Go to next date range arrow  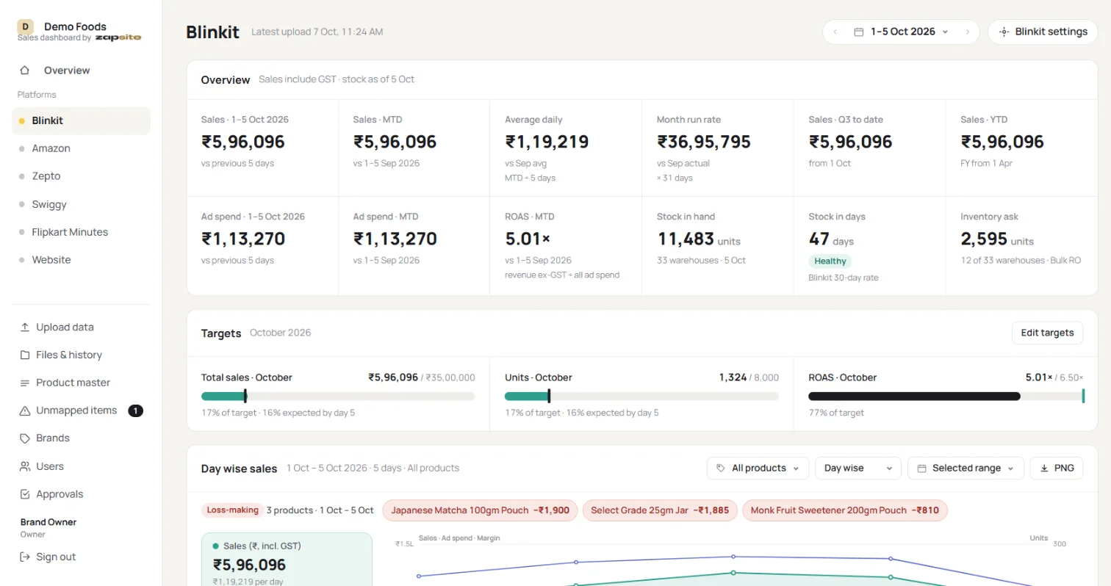[968, 32]
